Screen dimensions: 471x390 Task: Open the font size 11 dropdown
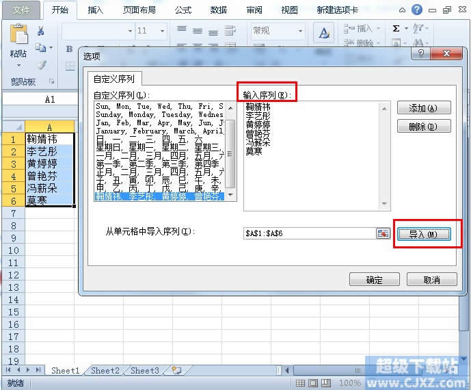point(162,31)
